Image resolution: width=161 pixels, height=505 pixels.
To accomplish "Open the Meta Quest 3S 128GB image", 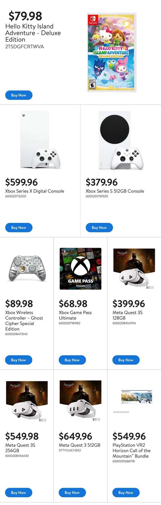I will pyautogui.click(x=134, y=269).
